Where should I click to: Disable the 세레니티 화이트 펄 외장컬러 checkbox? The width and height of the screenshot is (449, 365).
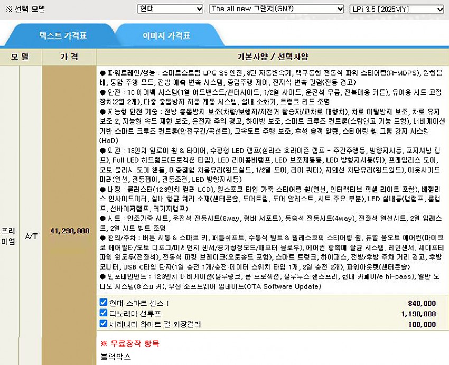pos(104,324)
